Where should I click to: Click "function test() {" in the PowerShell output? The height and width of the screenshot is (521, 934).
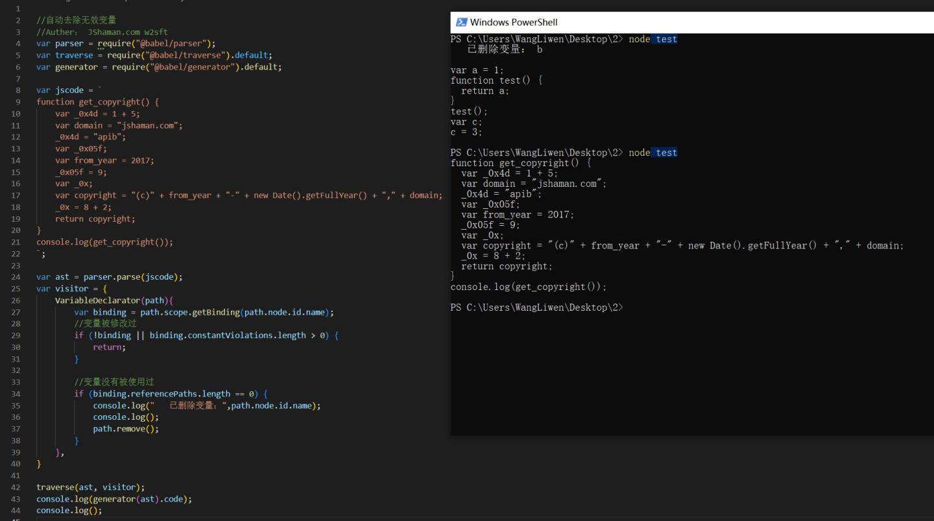tap(496, 80)
